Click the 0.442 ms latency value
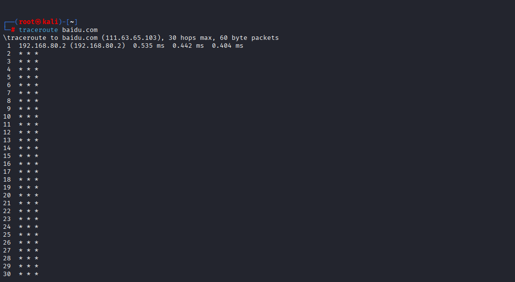Image resolution: width=515 pixels, height=282 pixels. coord(188,46)
